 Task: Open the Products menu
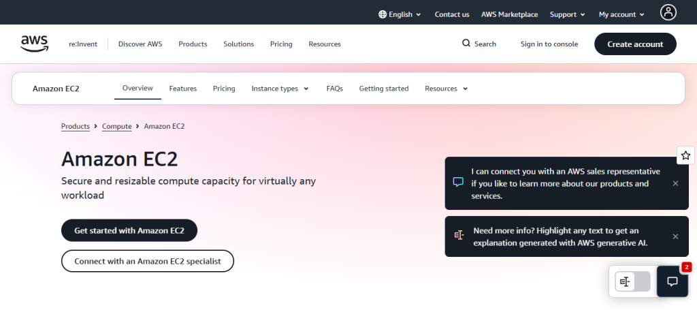click(193, 44)
